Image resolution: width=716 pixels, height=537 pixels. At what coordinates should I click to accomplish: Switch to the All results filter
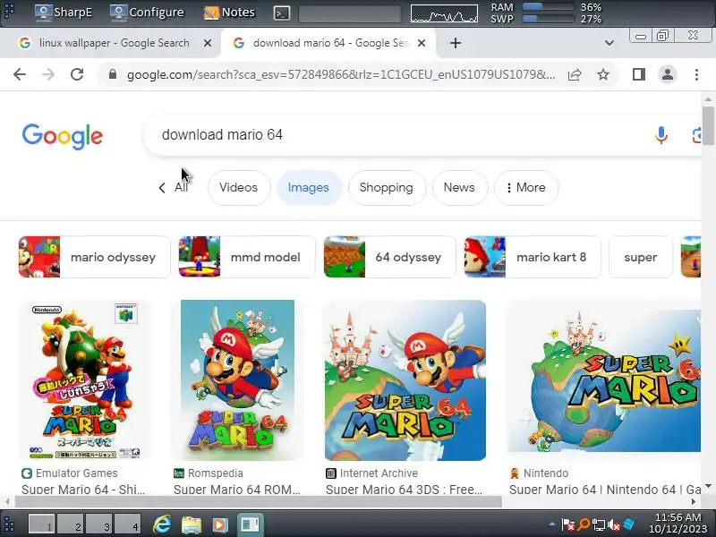click(x=181, y=188)
